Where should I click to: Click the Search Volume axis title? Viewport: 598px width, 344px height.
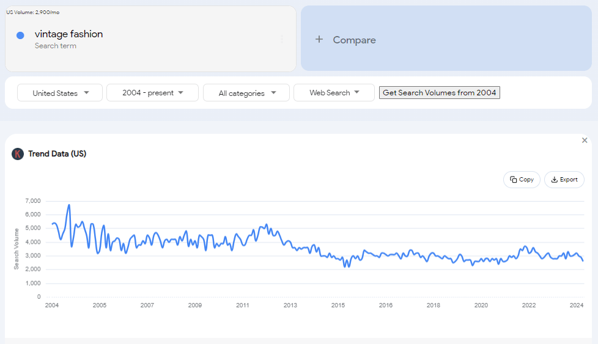16,249
